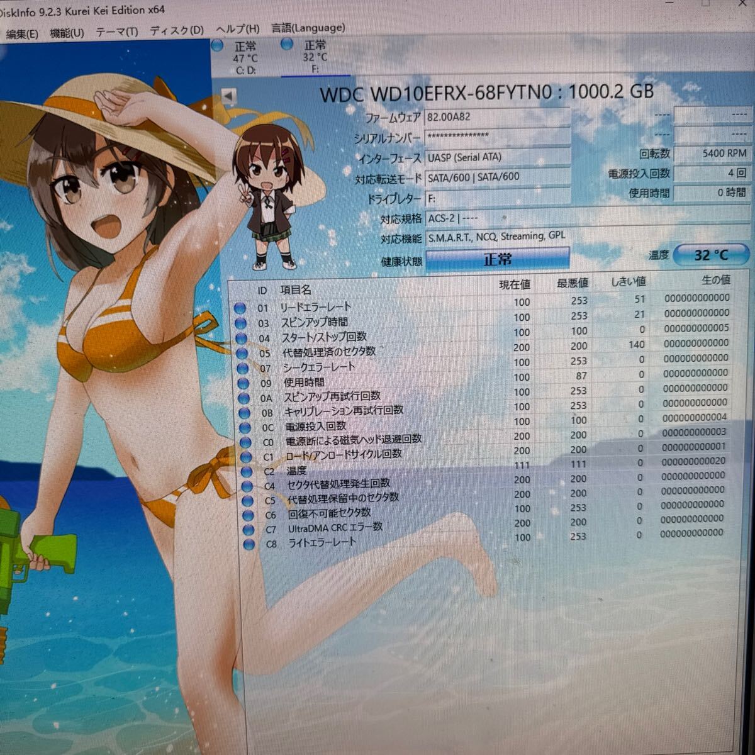Image resolution: width=755 pixels, height=755 pixels.
Task: Click the previous disk arrow button
Action: [229, 96]
